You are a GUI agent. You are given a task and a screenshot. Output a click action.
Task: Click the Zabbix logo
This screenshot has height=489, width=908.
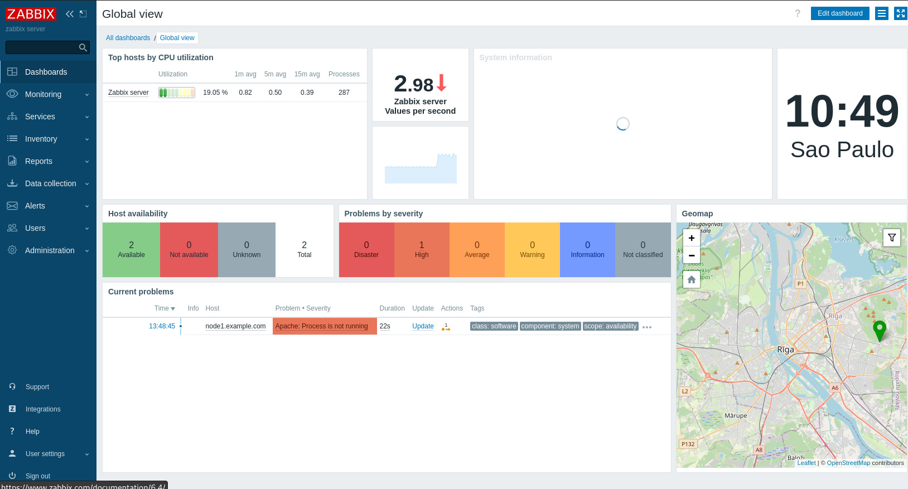pos(31,14)
